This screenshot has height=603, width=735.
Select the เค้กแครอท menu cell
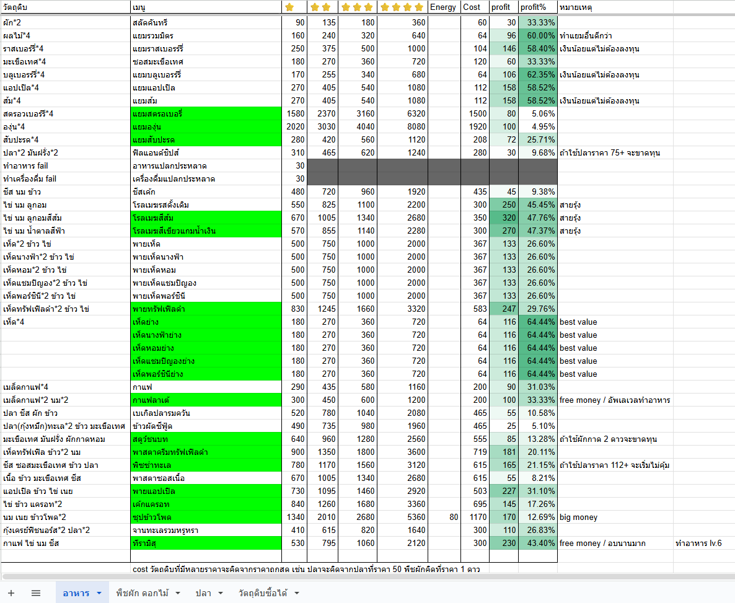point(206,504)
